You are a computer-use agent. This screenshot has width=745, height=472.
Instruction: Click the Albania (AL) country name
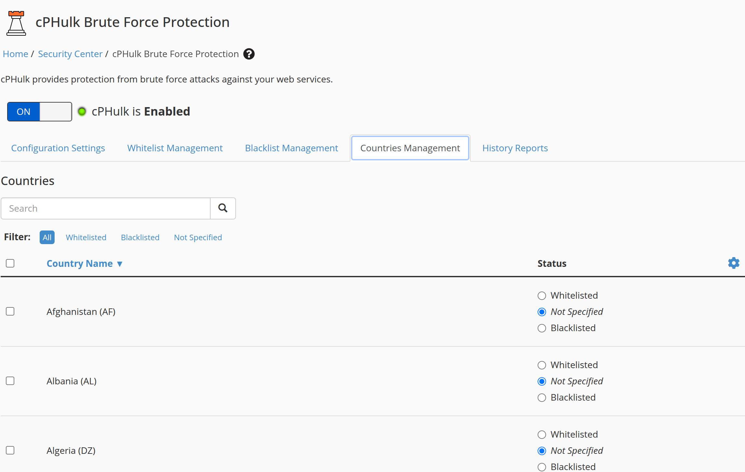click(x=72, y=381)
